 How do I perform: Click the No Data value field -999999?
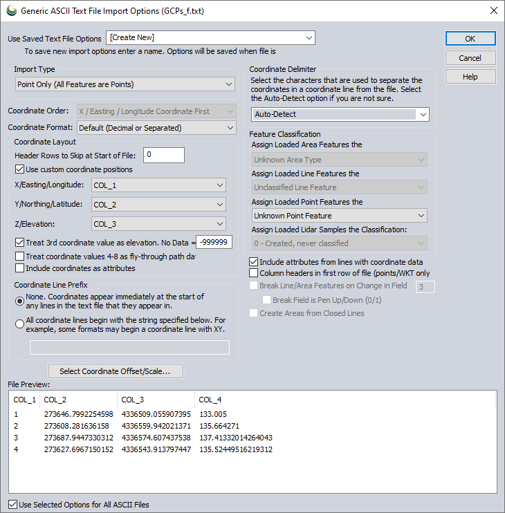tap(214, 242)
